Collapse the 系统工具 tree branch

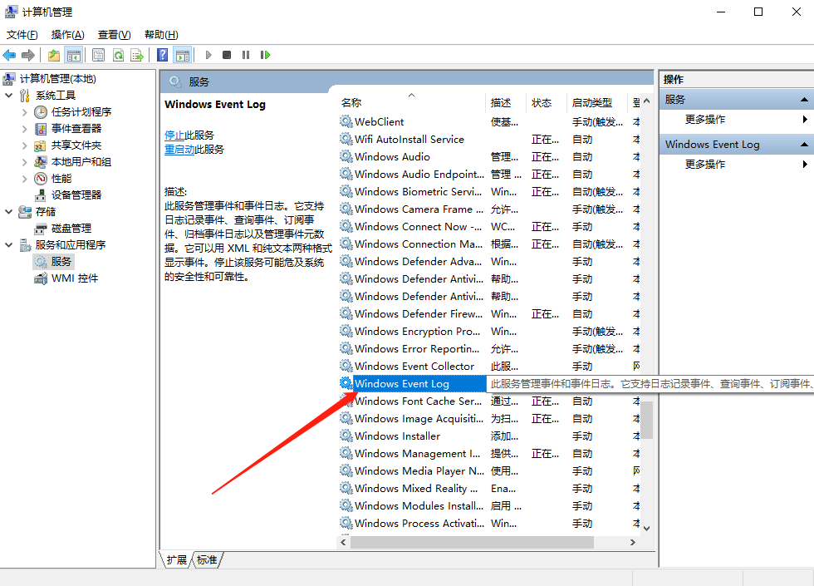pos(7,95)
